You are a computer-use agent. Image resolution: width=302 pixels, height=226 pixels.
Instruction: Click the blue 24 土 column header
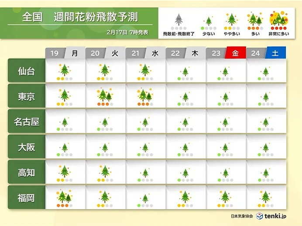266,53
